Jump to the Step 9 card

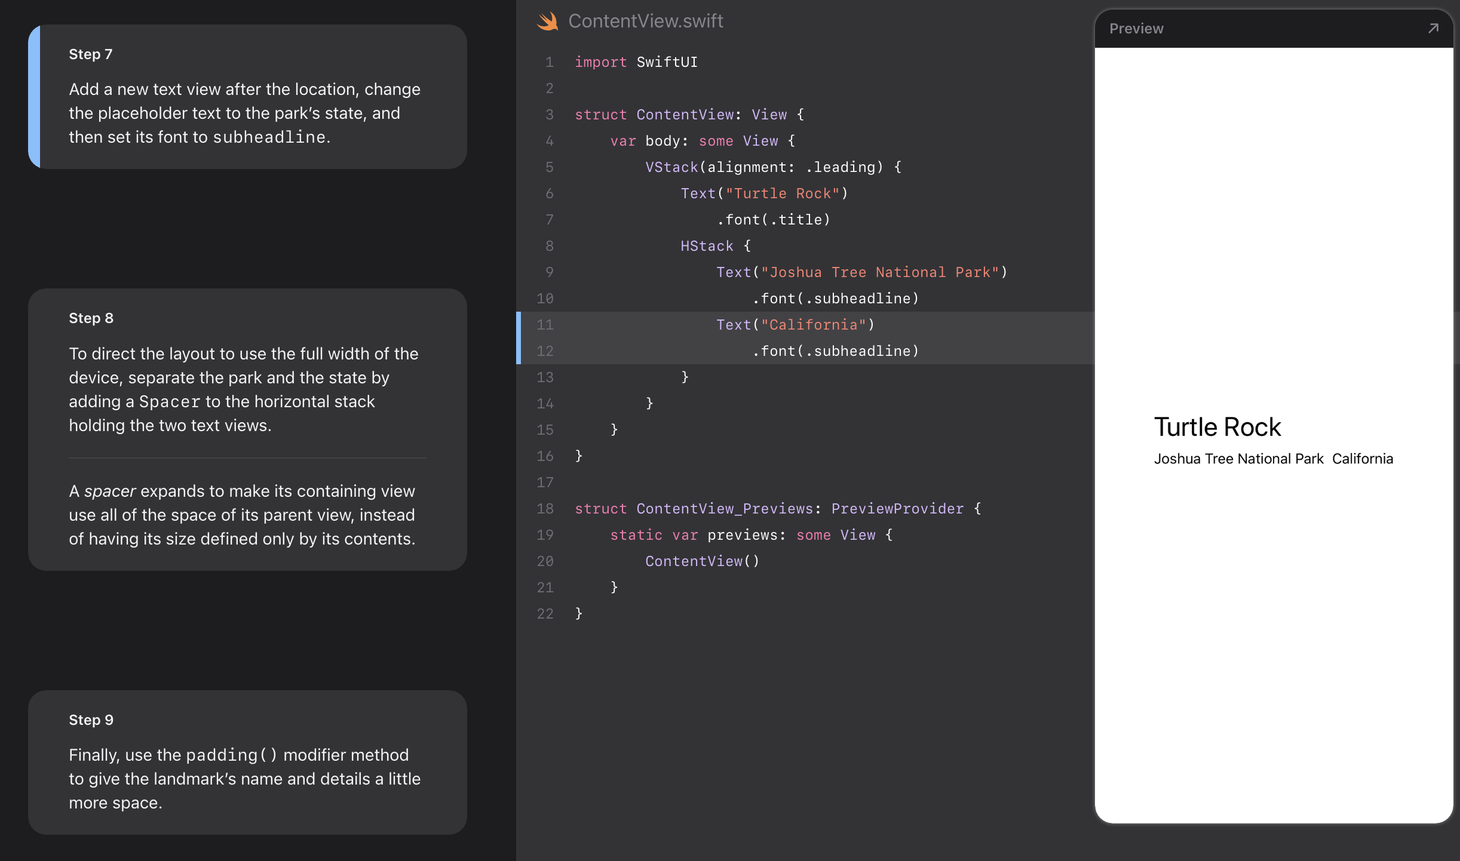tap(247, 762)
